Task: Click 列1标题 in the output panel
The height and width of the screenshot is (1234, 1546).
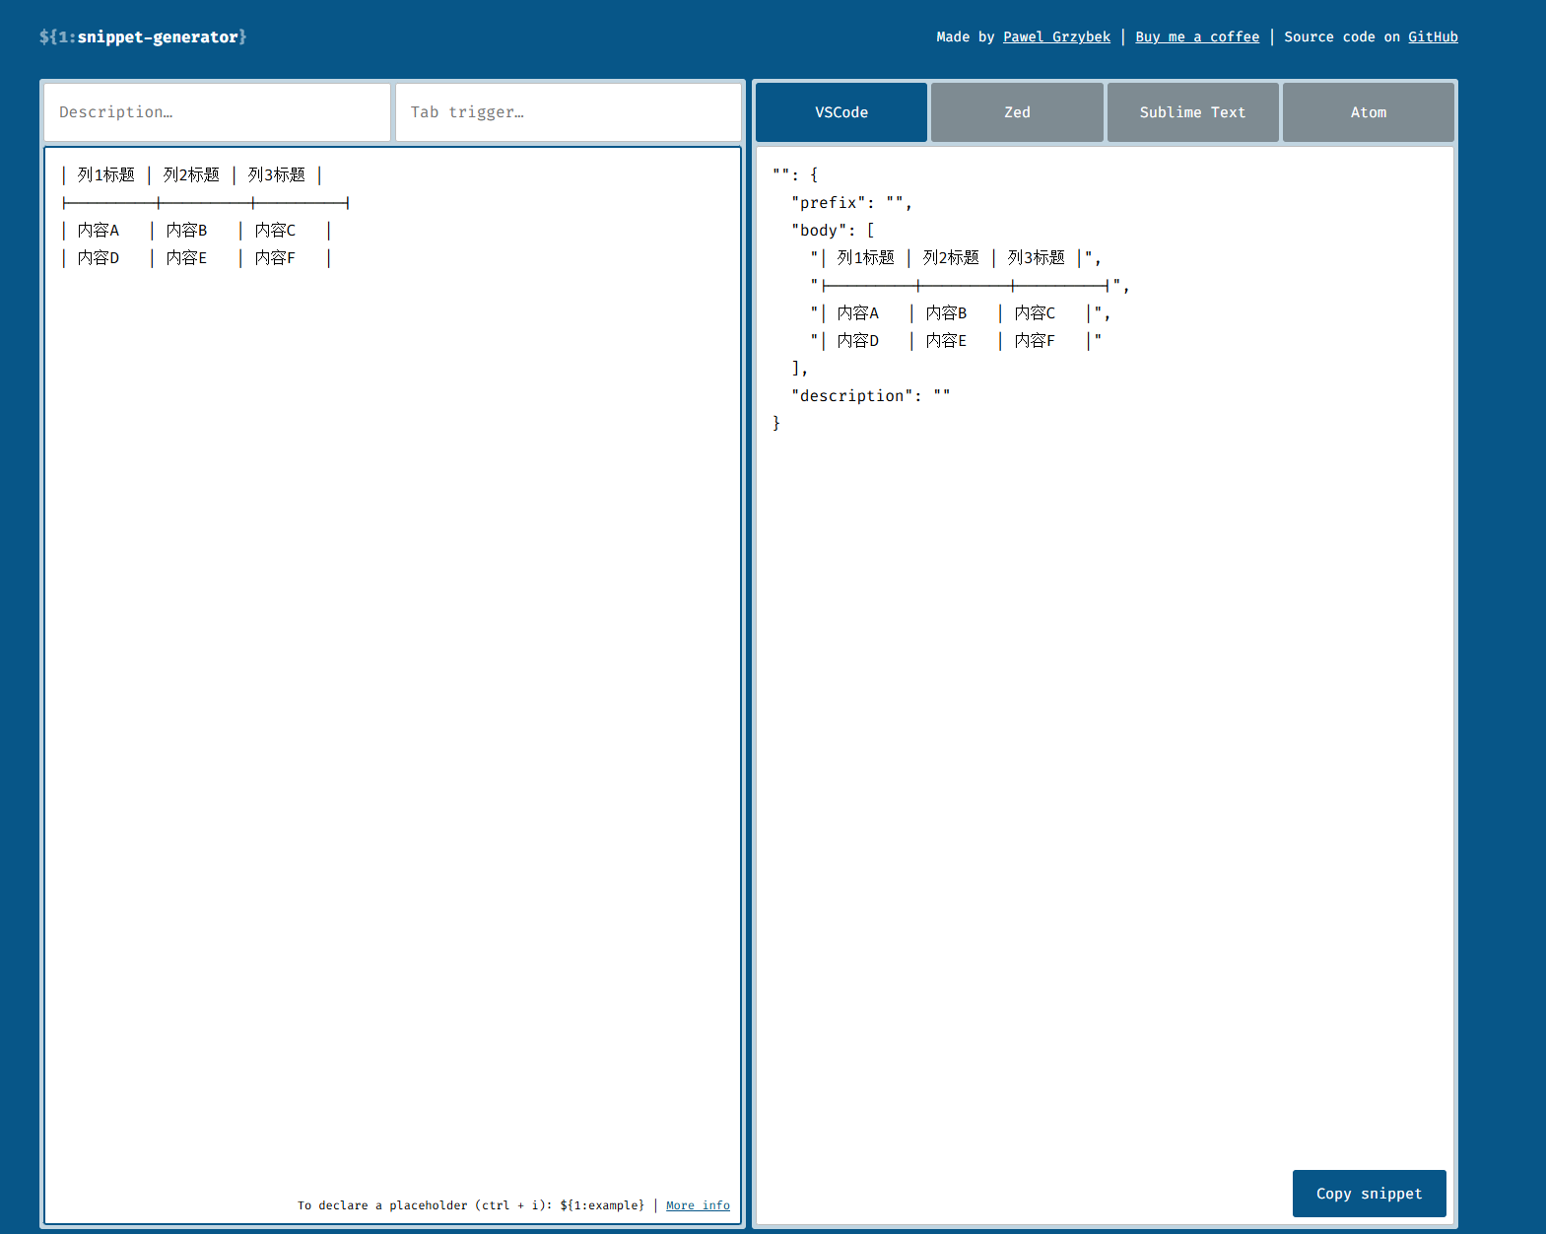Action: (866, 257)
